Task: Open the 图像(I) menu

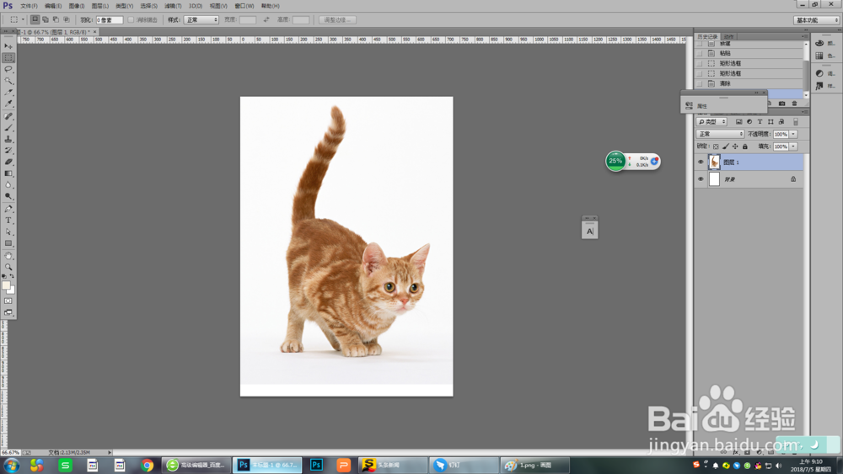Action: tap(77, 6)
